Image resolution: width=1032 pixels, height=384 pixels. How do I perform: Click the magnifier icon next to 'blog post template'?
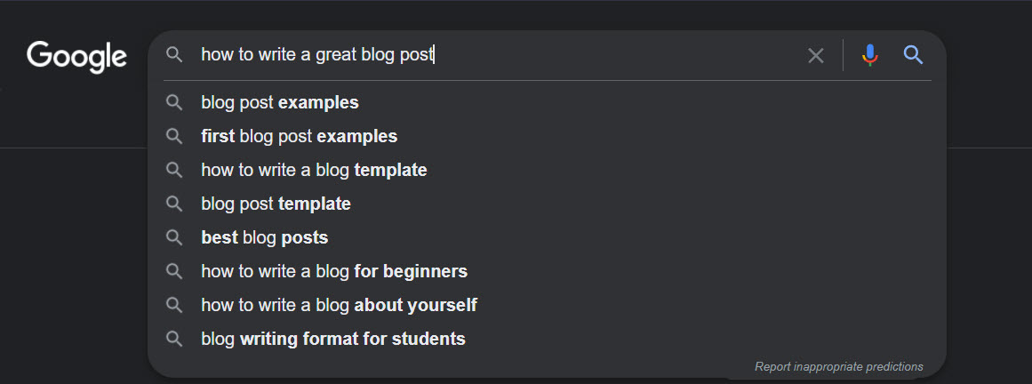[173, 204]
